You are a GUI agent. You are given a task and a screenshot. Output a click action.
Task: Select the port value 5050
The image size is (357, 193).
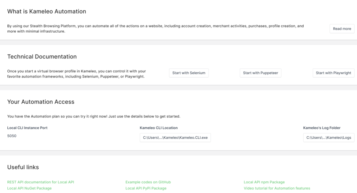coord(12,136)
